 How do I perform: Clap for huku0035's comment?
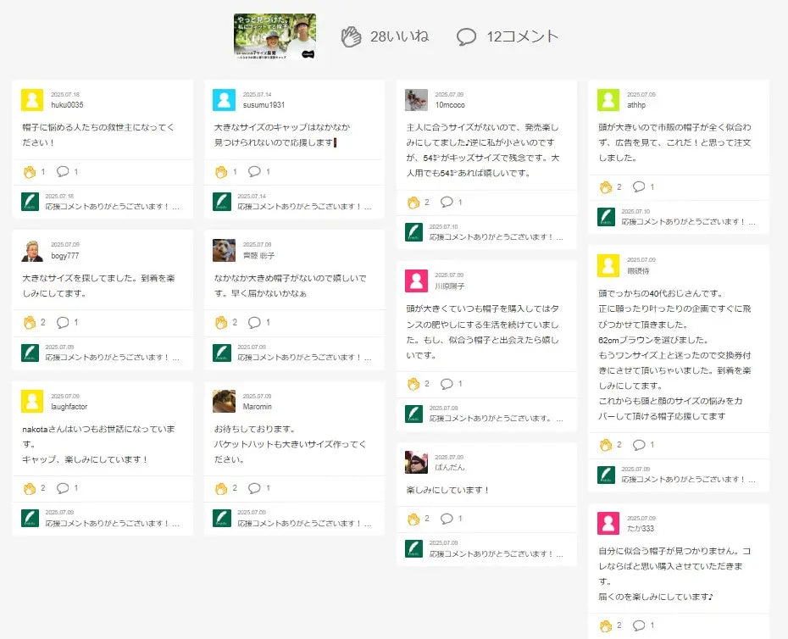pos(30,172)
